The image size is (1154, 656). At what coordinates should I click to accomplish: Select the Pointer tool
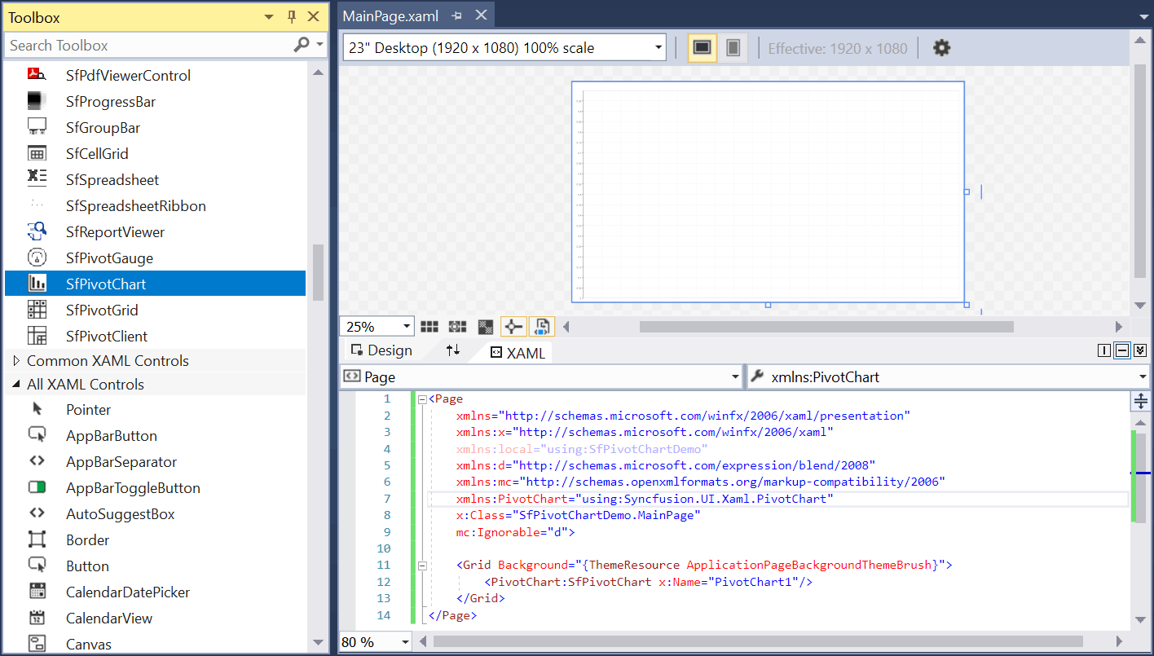[x=155, y=409]
